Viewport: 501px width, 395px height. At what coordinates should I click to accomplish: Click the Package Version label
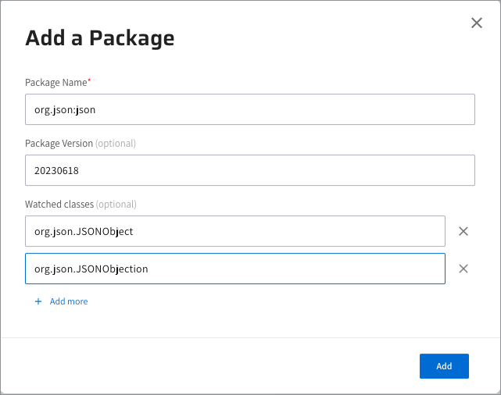click(59, 144)
